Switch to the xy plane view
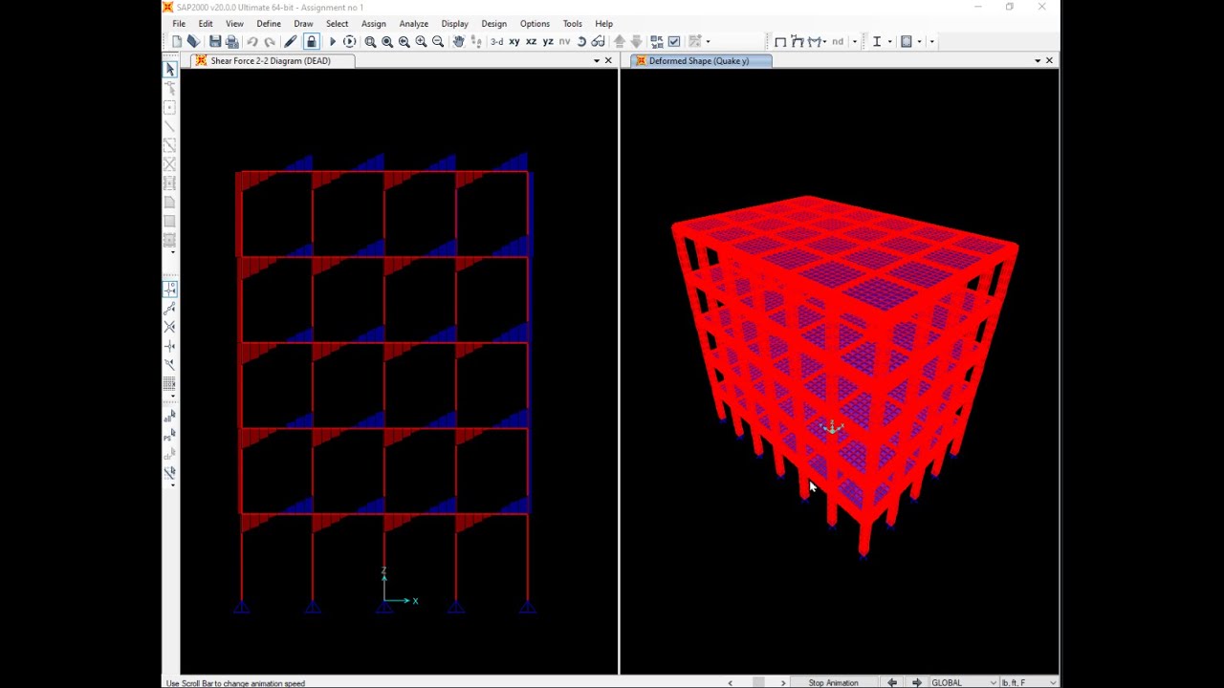The height and width of the screenshot is (688, 1224). pyautogui.click(x=514, y=41)
